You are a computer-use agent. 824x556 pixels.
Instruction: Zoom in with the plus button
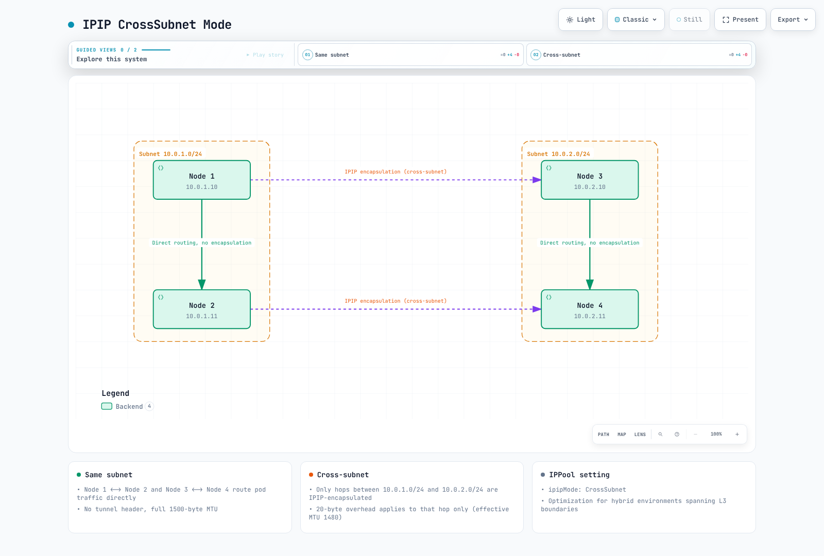pos(737,435)
